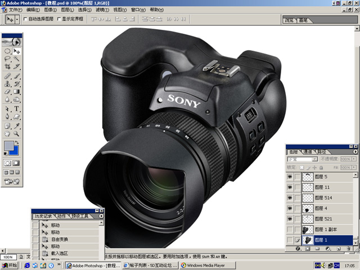Jump to ImageReady
360x270 pixels.
[x=12, y=181]
